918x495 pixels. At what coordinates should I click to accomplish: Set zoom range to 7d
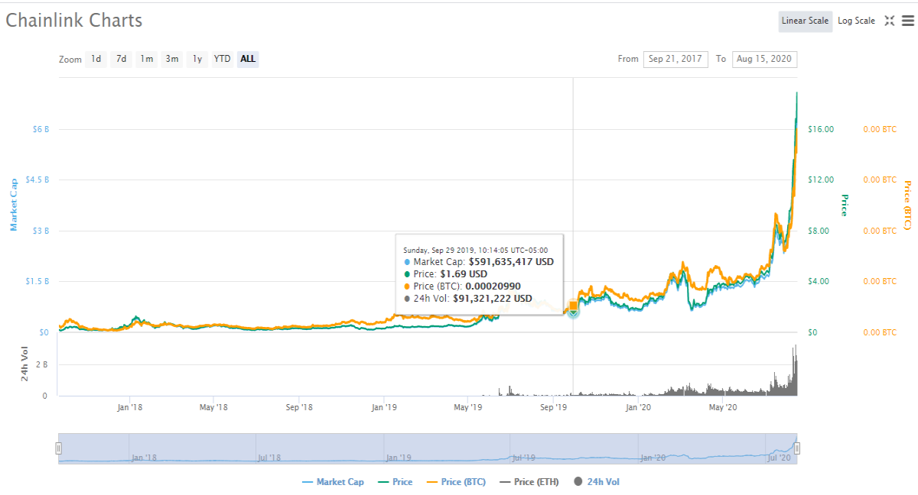121,59
